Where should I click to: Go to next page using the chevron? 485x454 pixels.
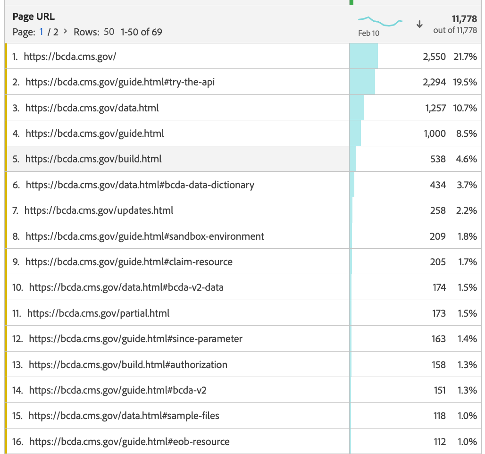click(x=65, y=32)
